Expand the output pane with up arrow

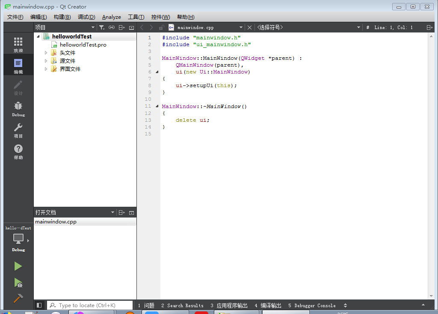tap(423, 305)
